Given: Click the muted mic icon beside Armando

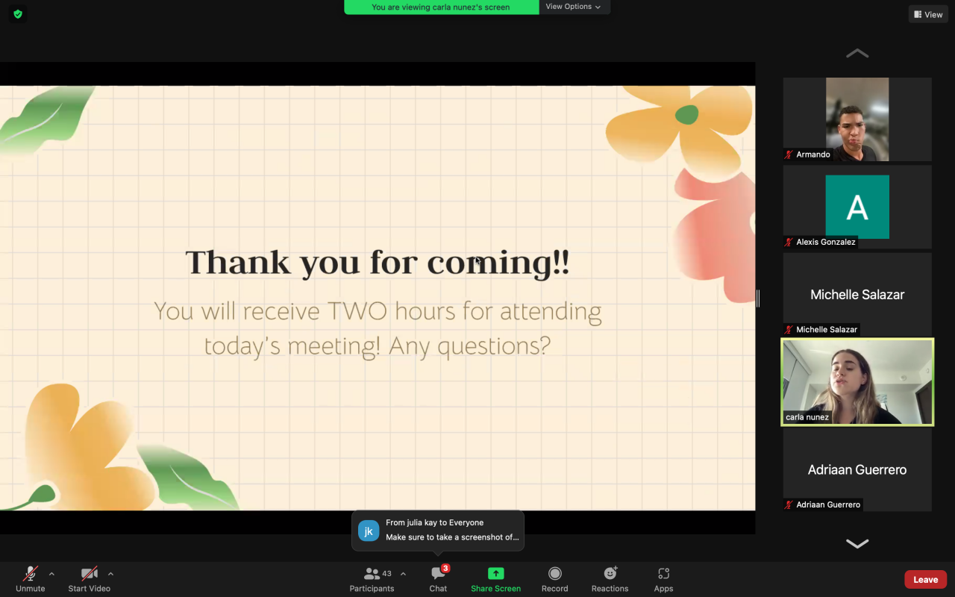Looking at the screenshot, I should [789, 154].
